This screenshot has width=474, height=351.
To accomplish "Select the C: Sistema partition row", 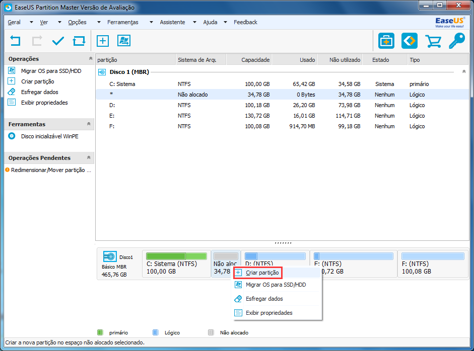I will 282,84.
